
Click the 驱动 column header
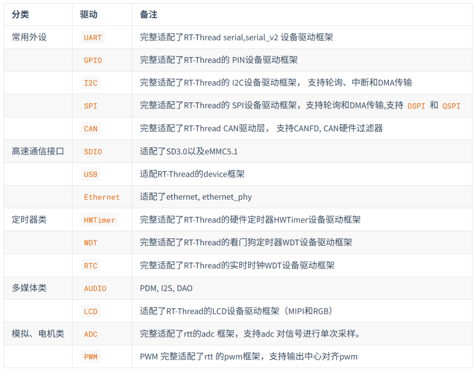coord(89,14)
